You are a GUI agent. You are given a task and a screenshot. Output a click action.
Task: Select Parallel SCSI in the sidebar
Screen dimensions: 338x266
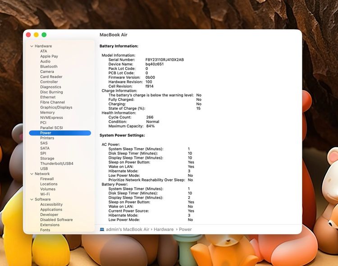(x=51, y=128)
